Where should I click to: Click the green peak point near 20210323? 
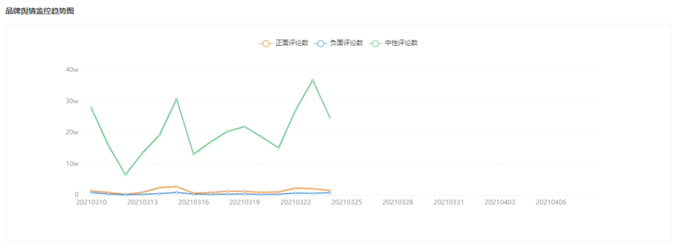313,80
